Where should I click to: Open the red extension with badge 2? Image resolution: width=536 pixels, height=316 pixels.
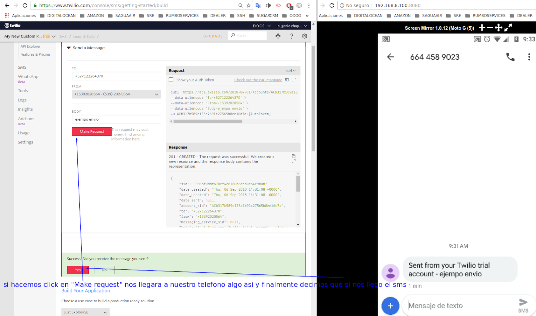(289, 5)
